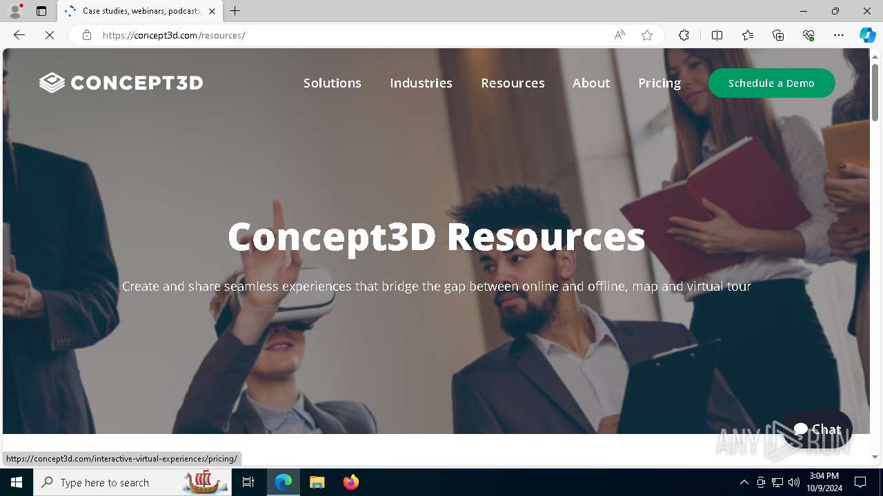
Task: Click the Concept3D Resources heading
Action: [436, 236]
